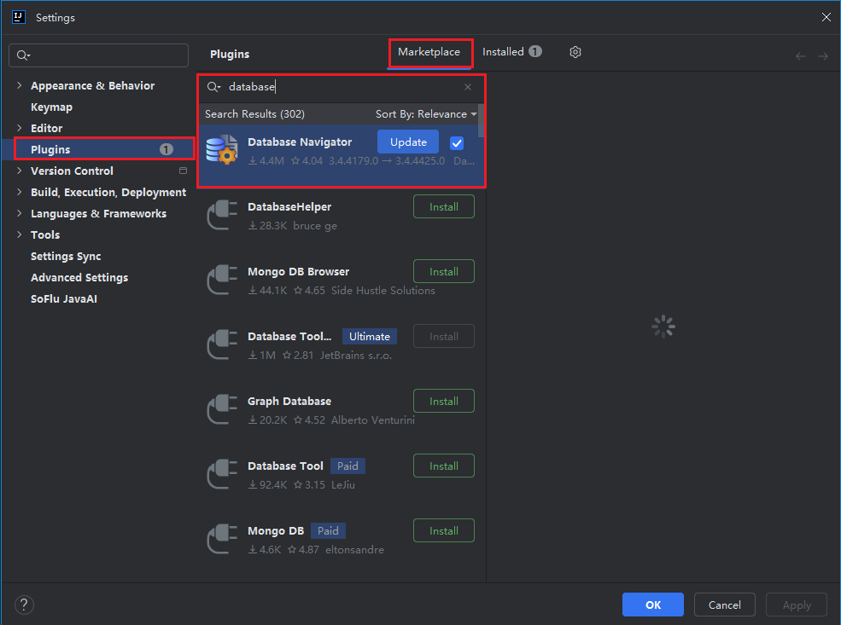Uncheck the Database Navigator enabled checkbox
841x625 pixels.
(457, 143)
